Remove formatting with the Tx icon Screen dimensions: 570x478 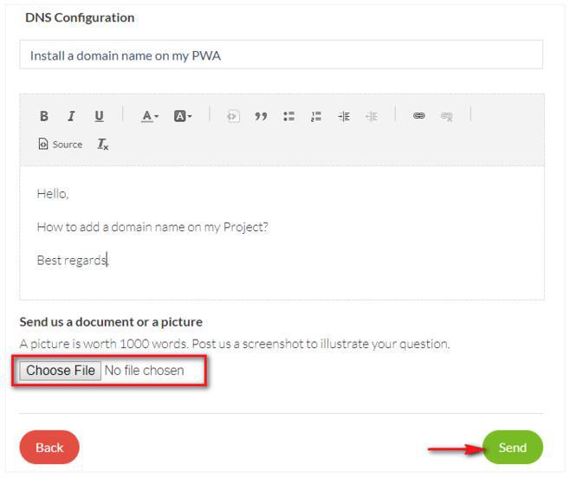pos(102,145)
